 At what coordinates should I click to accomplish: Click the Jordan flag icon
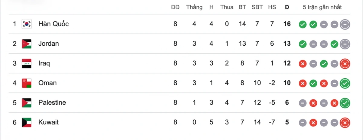click(27, 44)
